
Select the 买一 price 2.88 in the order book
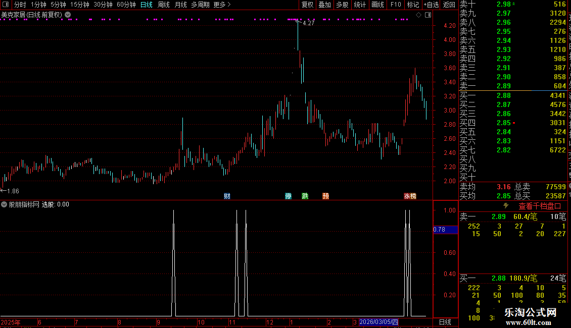click(x=504, y=96)
